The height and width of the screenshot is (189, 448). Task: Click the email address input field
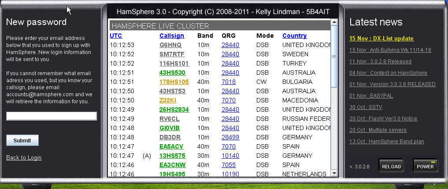coord(51,116)
